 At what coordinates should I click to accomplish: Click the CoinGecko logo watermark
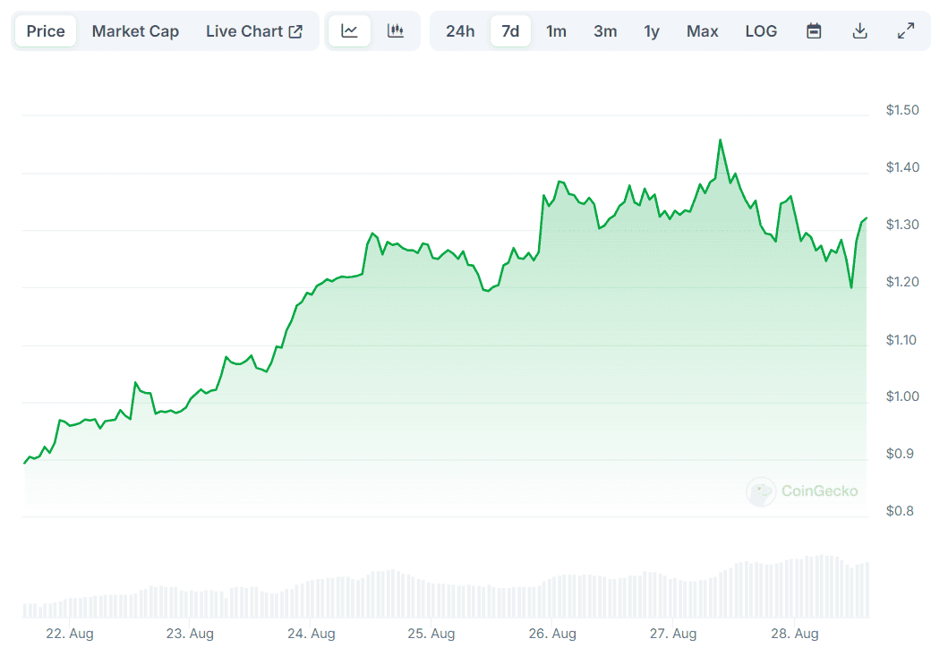tap(803, 491)
